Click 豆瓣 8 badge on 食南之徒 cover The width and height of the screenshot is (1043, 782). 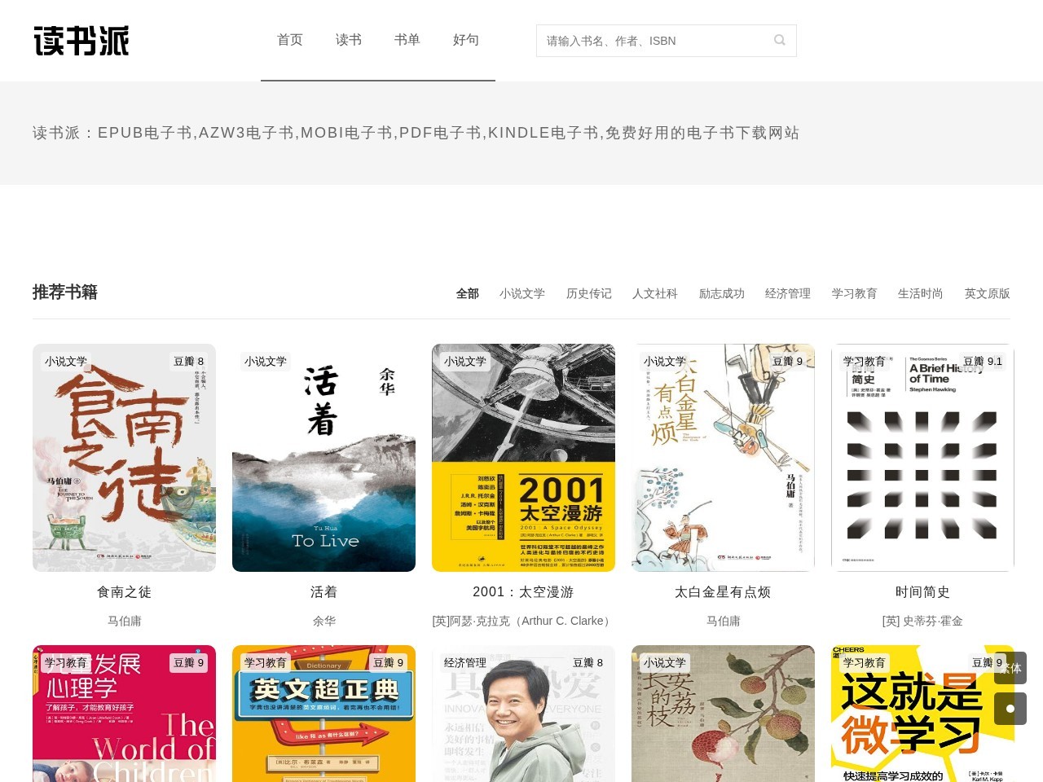(189, 362)
